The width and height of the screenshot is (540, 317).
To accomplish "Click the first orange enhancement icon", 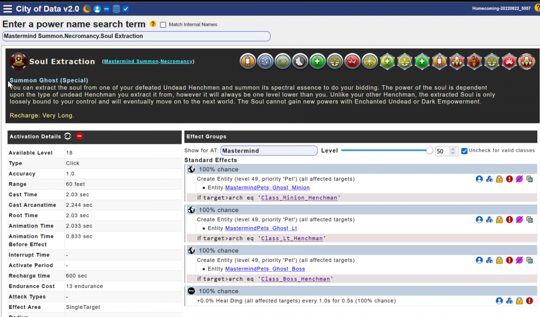I will coord(247,61).
